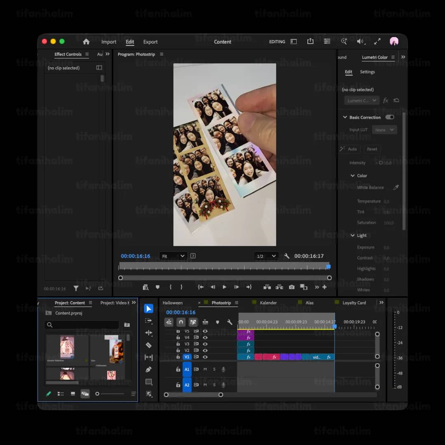Image resolution: width=445 pixels, height=445 pixels.
Task: Reset the Lumetri effect arrow icon
Action: (396, 100)
